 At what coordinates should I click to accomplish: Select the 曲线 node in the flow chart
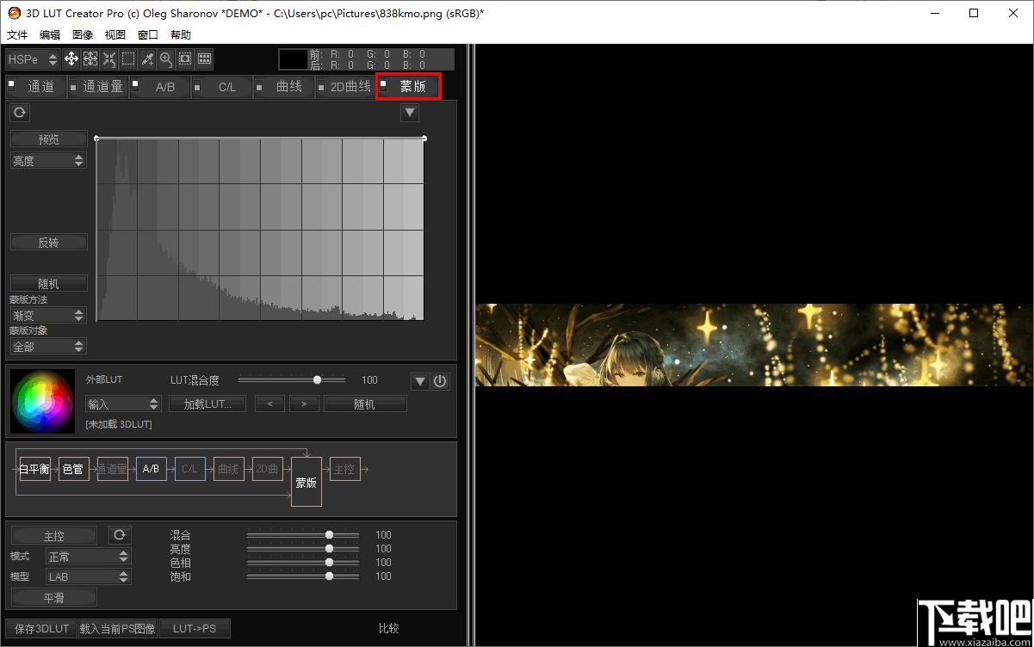(229, 469)
